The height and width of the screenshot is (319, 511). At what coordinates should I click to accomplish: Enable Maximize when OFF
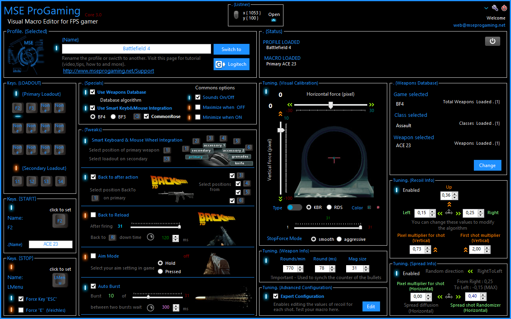coord(198,107)
